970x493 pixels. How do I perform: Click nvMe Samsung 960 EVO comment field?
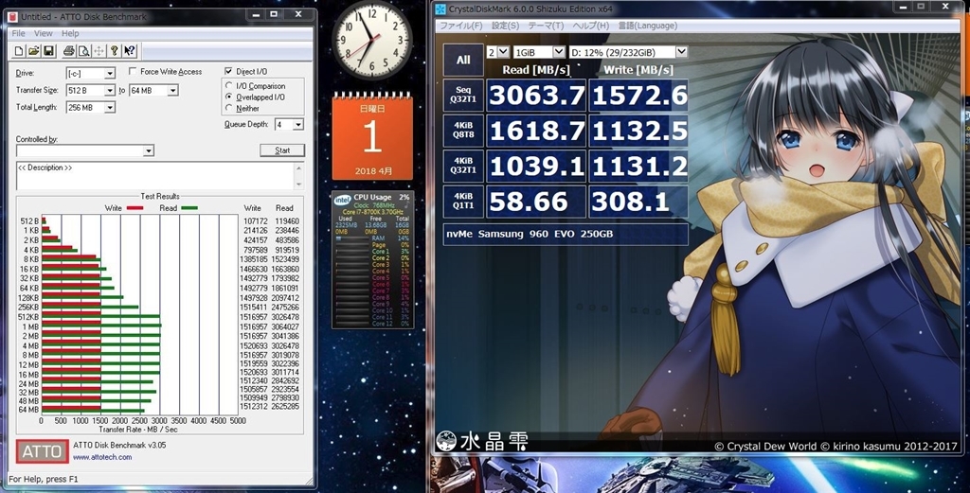566,234
